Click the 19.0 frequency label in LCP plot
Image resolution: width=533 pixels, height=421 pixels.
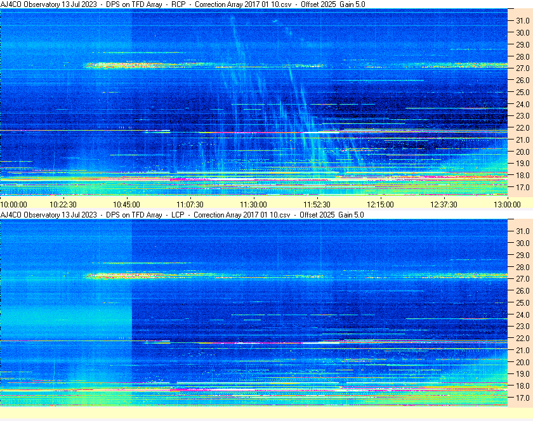pos(523,374)
